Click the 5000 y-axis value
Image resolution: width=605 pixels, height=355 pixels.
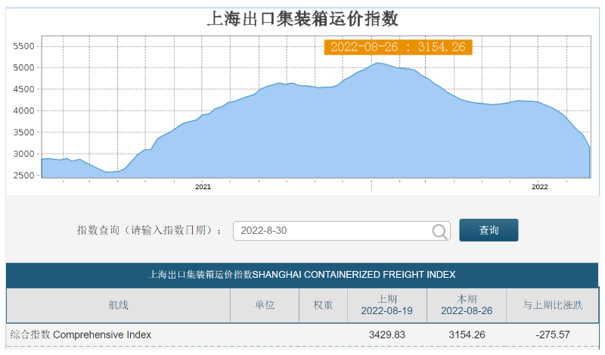click(23, 67)
